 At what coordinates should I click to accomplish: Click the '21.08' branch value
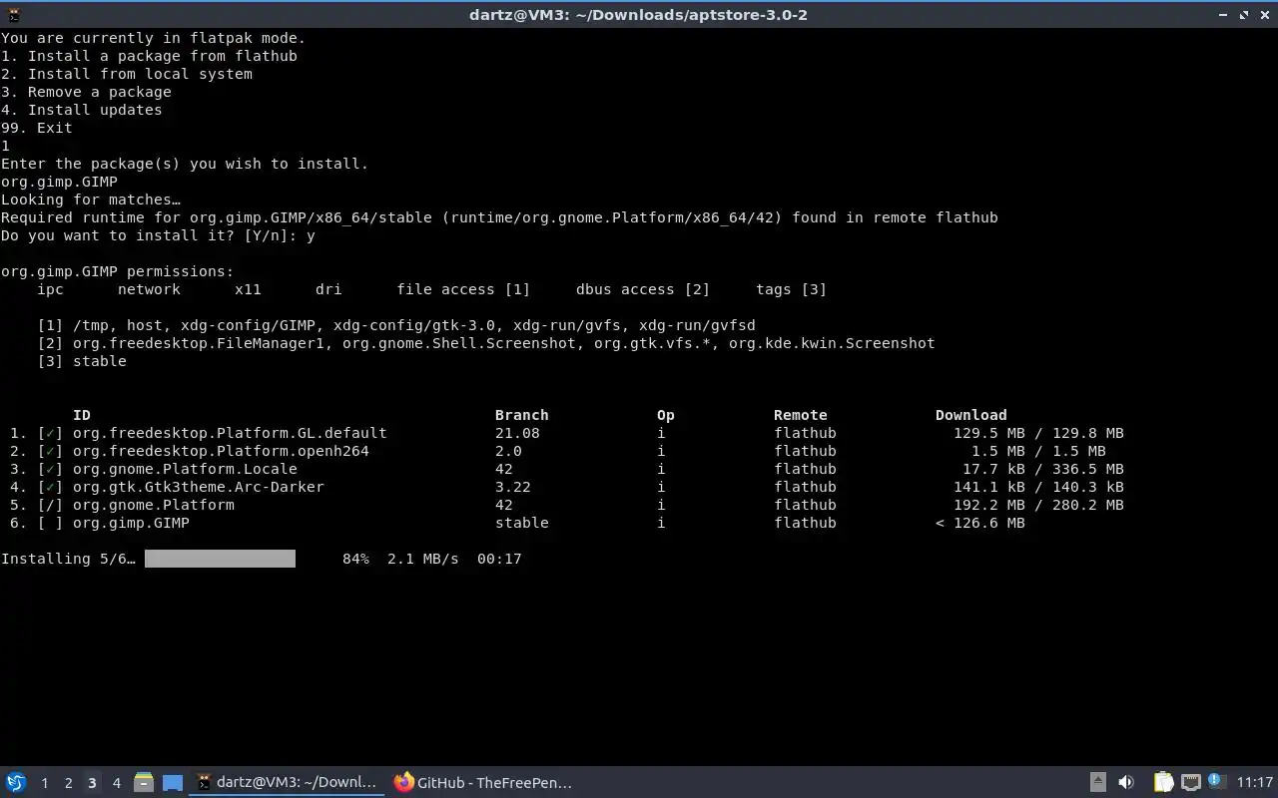[517, 433]
